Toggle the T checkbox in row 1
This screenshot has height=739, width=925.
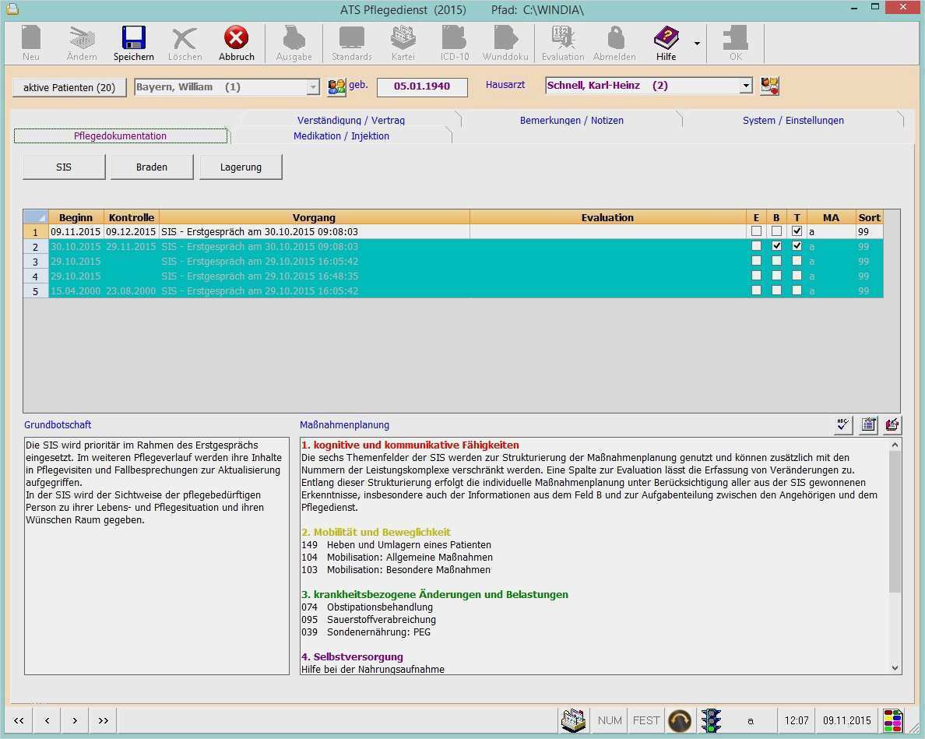coord(797,231)
